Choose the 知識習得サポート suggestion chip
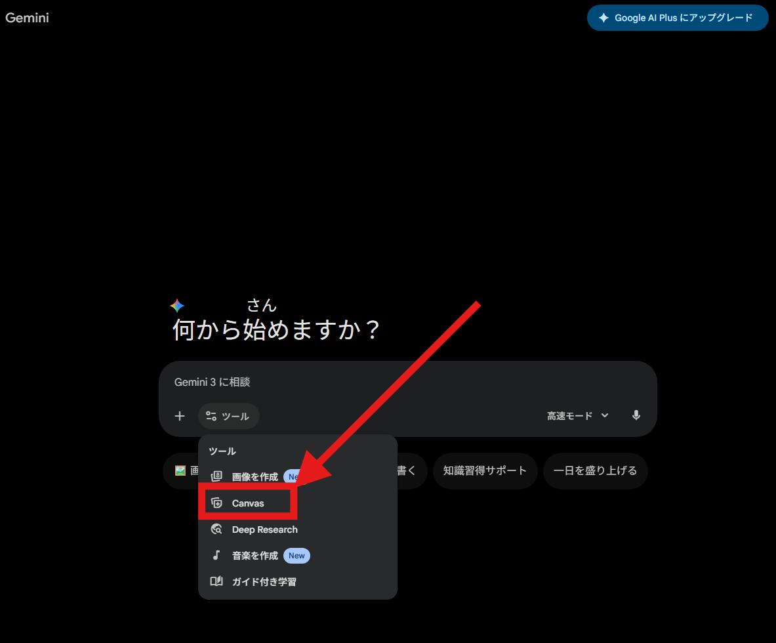This screenshot has height=643, width=776. 485,470
